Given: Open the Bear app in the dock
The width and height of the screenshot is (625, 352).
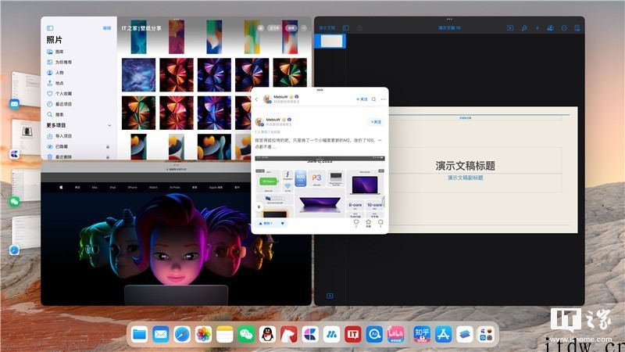Looking at the screenshot, I should [289, 335].
